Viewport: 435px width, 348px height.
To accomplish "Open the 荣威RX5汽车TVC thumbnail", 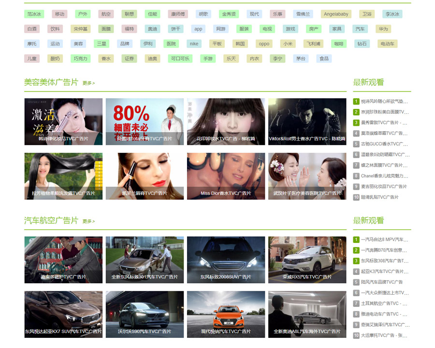I will (307, 260).
